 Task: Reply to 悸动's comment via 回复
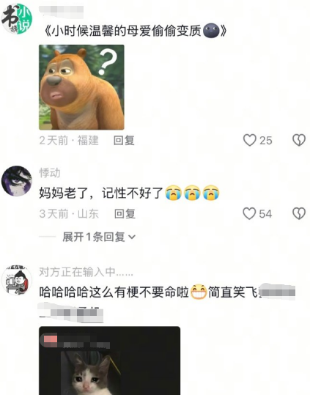tap(125, 214)
